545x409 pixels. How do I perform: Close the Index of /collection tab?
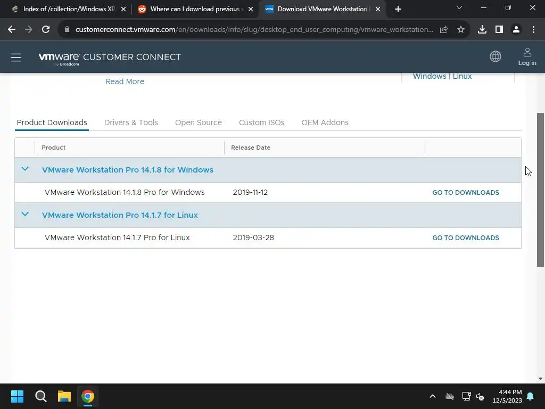[123, 9]
